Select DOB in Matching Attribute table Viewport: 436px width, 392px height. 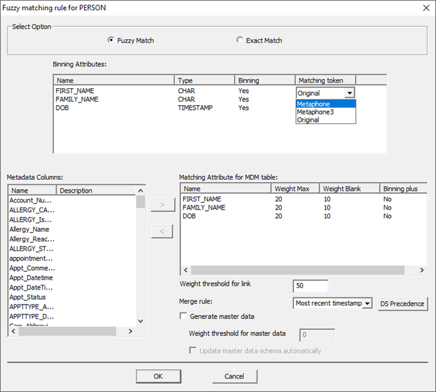pyautogui.click(x=303, y=216)
